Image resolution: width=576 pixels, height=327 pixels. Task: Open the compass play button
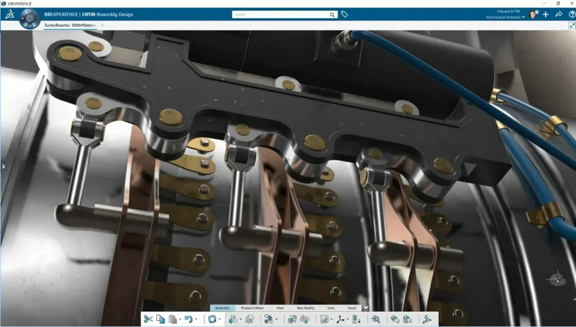coord(30,18)
